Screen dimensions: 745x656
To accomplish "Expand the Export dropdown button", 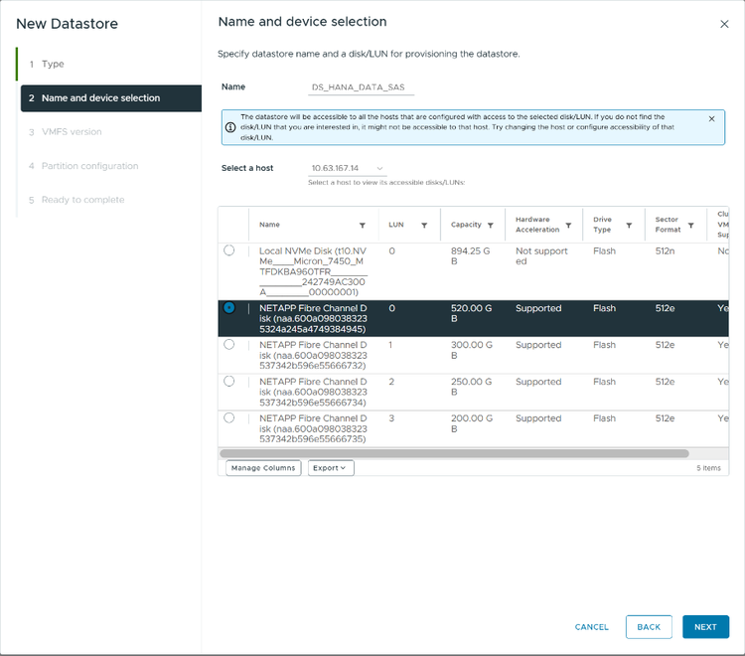I will point(331,468).
